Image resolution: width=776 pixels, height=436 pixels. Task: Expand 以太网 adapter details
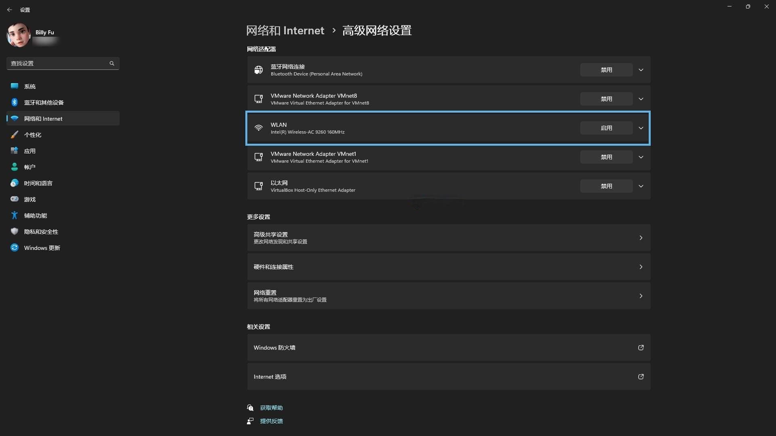641,186
